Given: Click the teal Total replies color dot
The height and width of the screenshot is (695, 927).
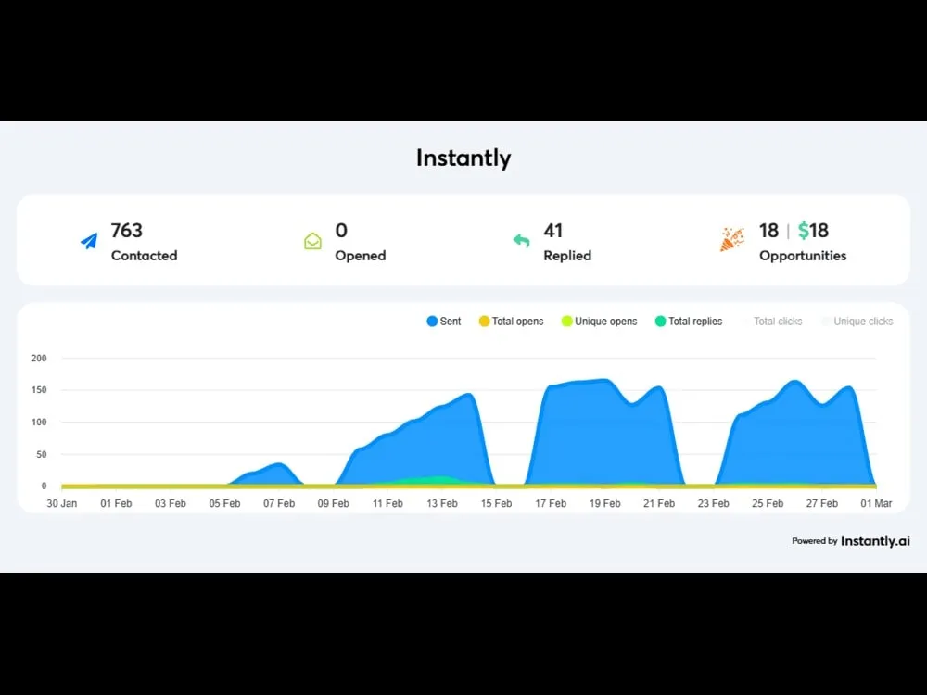Looking at the screenshot, I should [x=661, y=322].
